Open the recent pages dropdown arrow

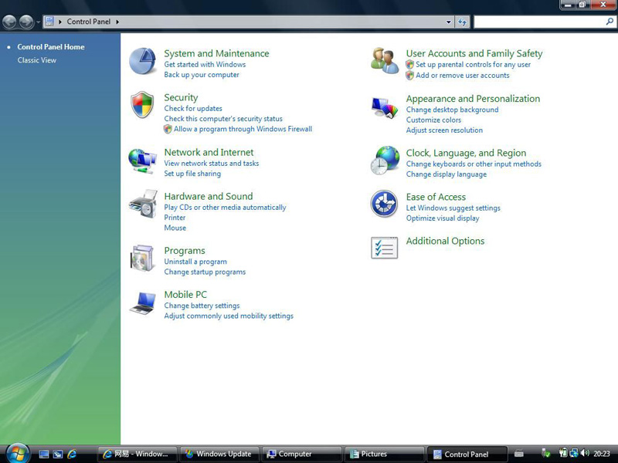coord(38,22)
